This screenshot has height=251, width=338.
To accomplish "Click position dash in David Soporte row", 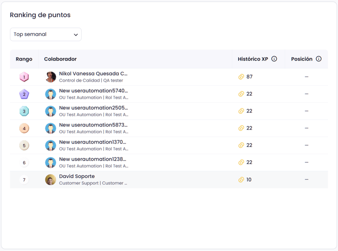I will pyautogui.click(x=307, y=179).
